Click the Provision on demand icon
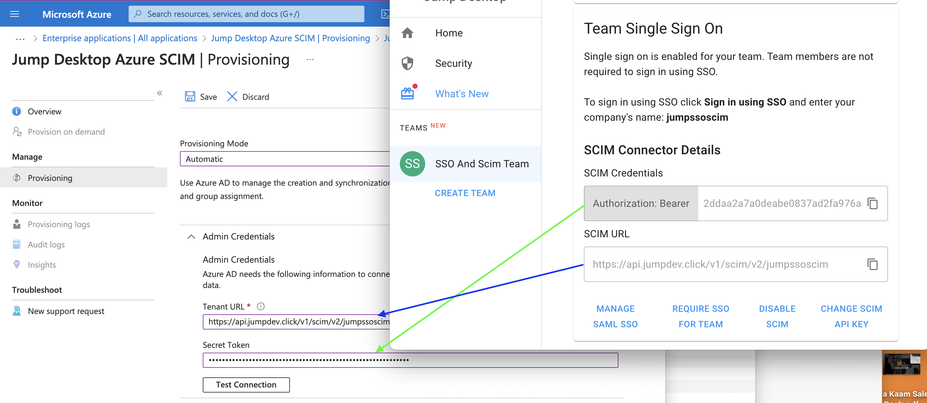Screen dimensions: 927x403 point(16,131)
